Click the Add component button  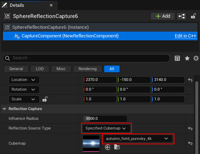click(163, 16)
